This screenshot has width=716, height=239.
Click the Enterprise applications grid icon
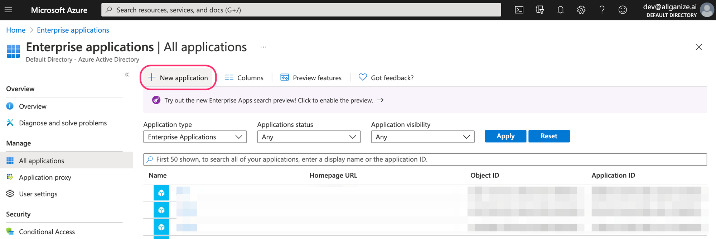click(x=13, y=51)
